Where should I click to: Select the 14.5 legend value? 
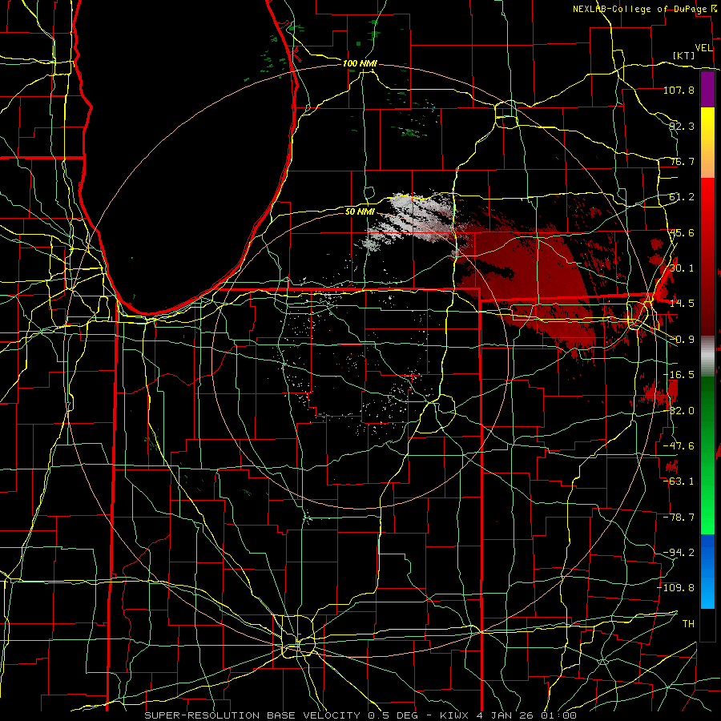[x=682, y=304]
